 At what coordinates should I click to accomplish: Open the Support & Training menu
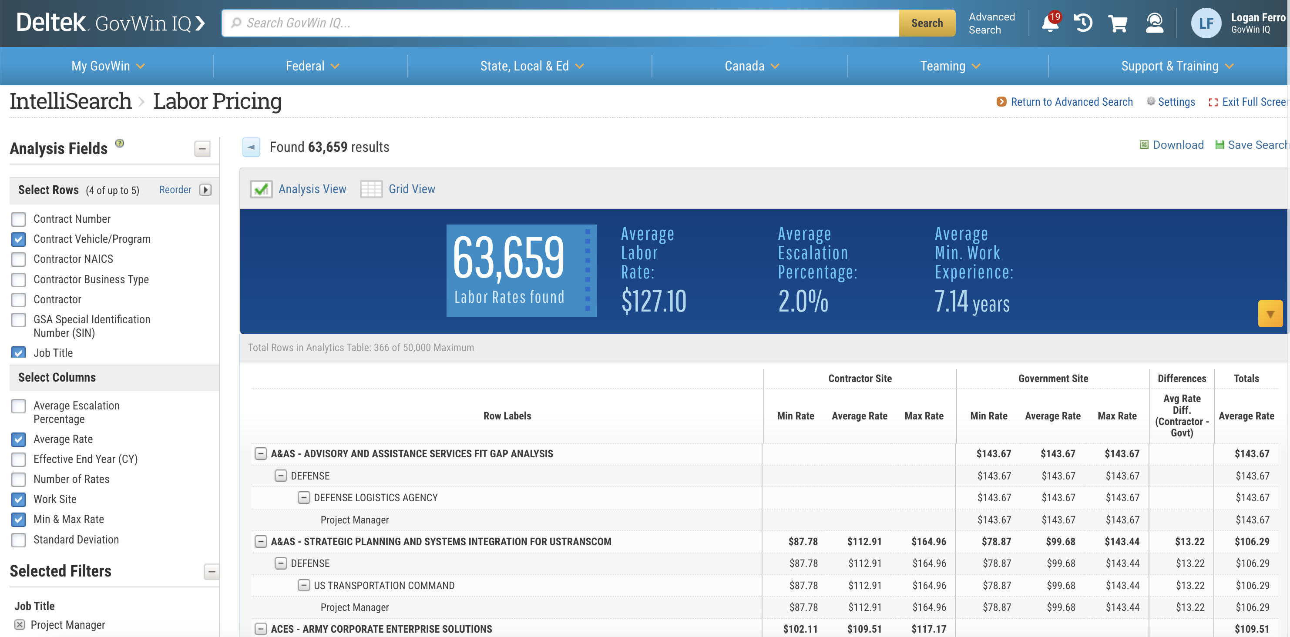(x=1177, y=66)
